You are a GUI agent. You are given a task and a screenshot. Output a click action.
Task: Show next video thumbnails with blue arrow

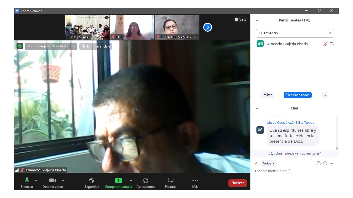click(207, 27)
